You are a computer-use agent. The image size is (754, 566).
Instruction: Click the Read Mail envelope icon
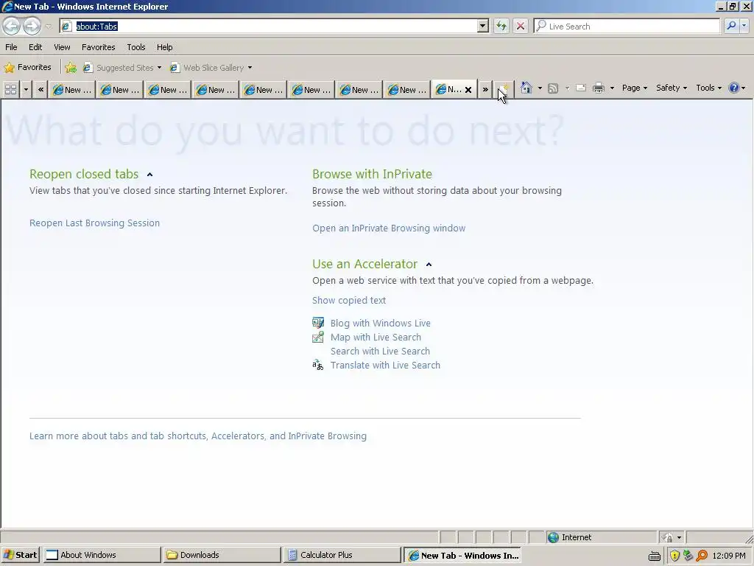click(581, 88)
